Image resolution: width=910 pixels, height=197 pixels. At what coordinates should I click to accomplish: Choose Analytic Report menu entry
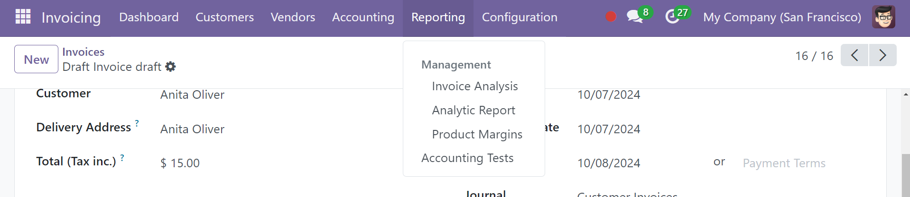474,110
